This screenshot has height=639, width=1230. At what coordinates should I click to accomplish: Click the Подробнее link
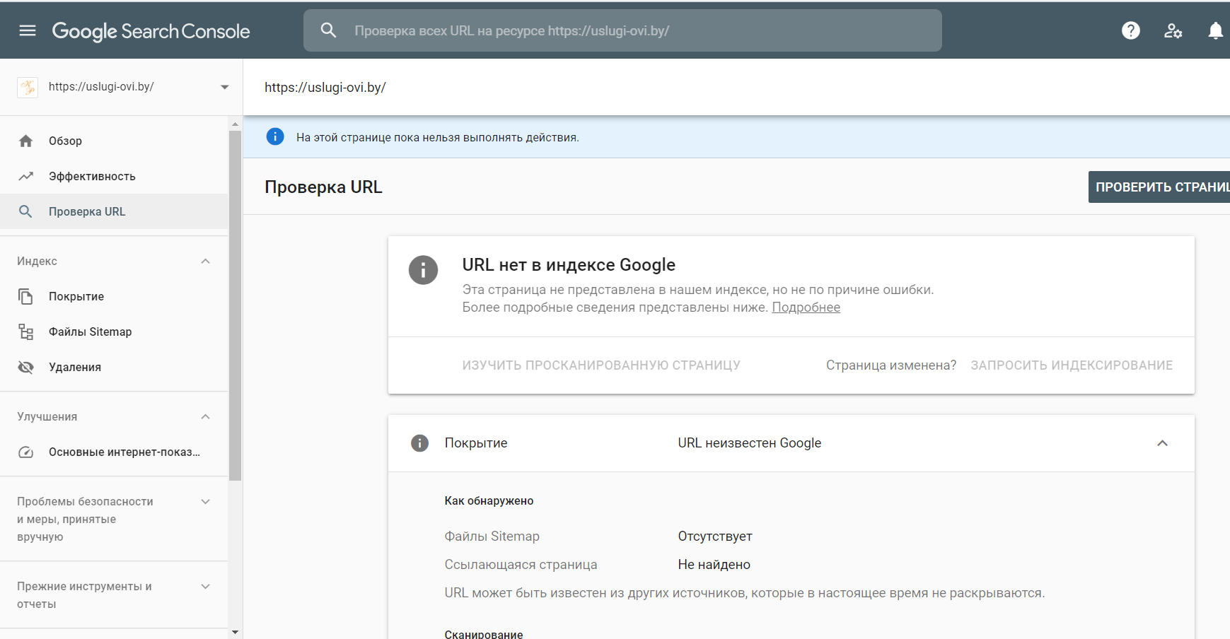pos(806,307)
